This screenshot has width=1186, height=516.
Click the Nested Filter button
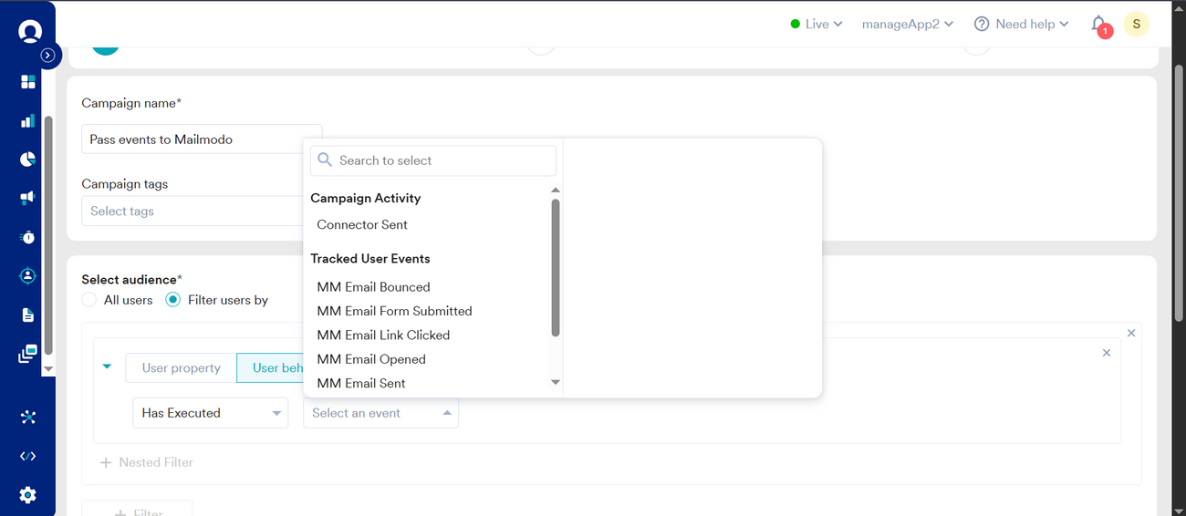[x=146, y=462]
